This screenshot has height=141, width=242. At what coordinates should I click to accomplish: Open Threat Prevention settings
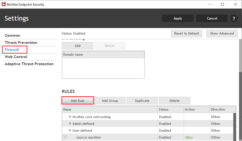(x=21, y=43)
